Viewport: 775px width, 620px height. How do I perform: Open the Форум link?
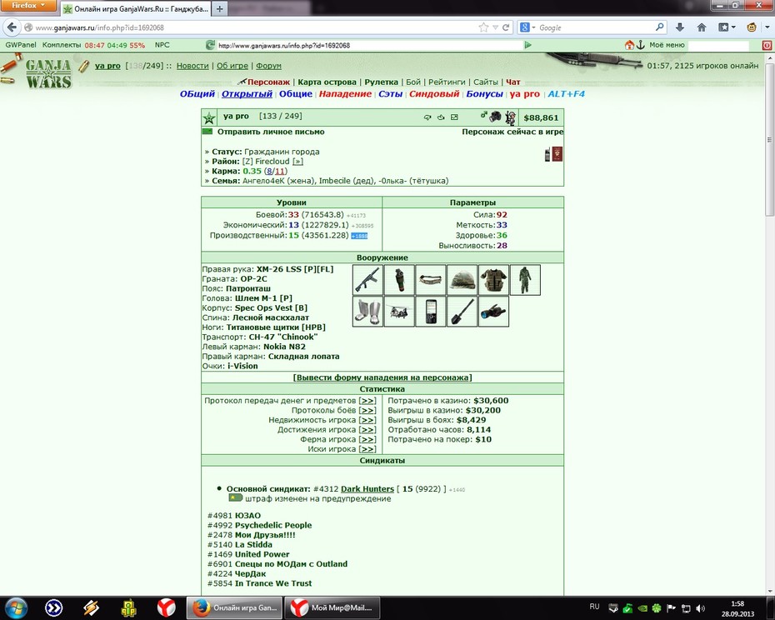pyautogui.click(x=268, y=66)
